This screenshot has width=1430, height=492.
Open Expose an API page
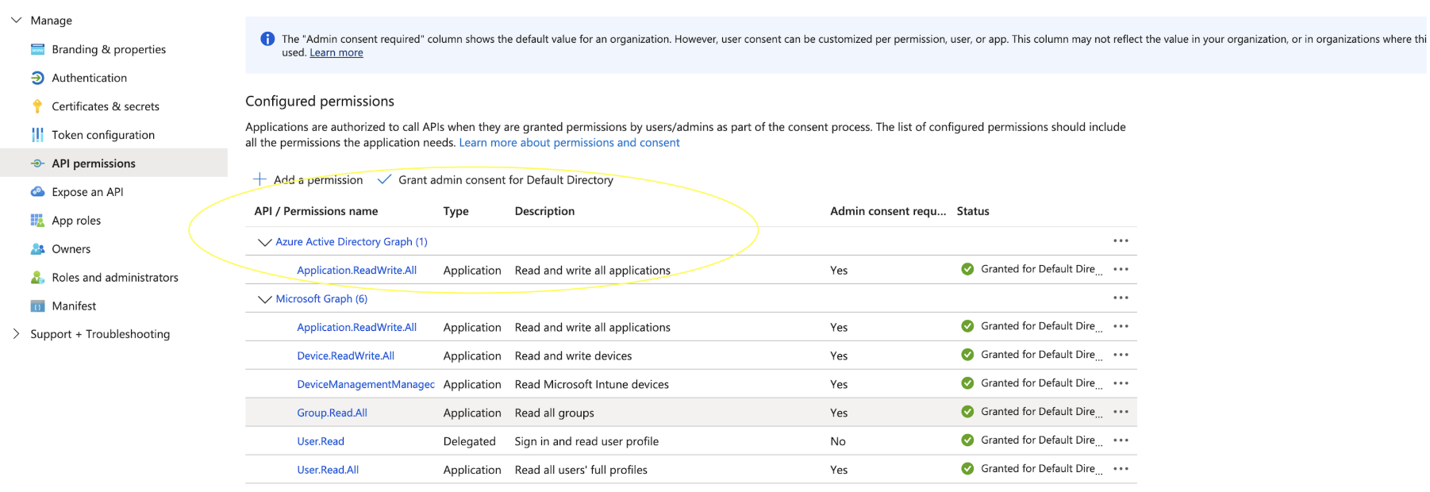87,192
